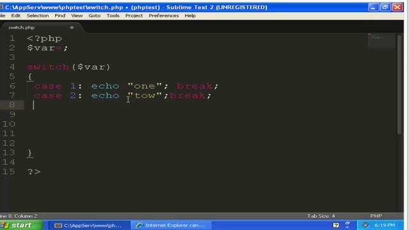Click the ?> closing tag

point(34,172)
